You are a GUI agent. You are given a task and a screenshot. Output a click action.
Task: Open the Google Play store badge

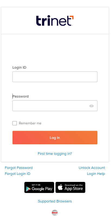pos(39,188)
